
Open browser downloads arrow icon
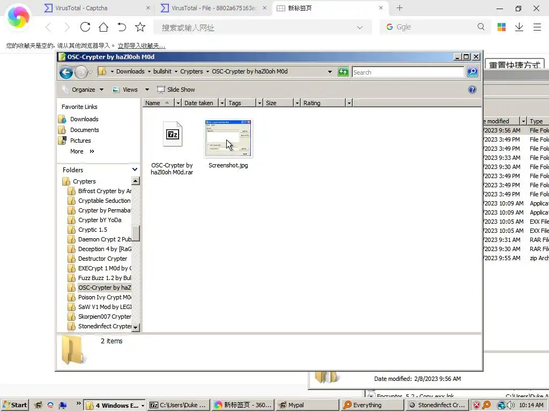point(519,27)
